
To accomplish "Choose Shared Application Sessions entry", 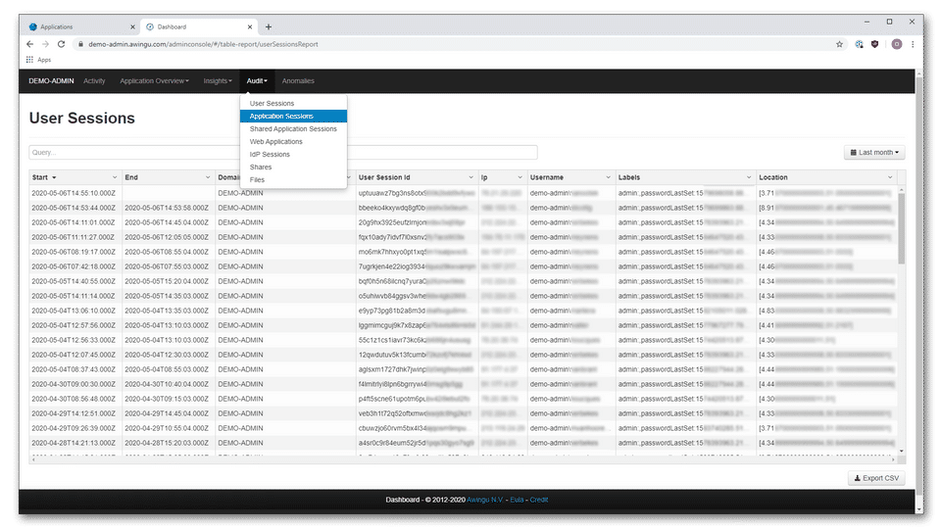I will (293, 129).
